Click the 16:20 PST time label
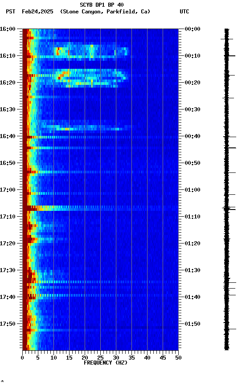Viewport: 246px width, 386px height. click(8, 83)
